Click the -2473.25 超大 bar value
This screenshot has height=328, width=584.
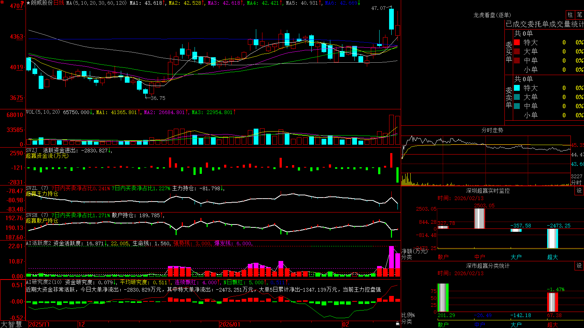(558, 226)
